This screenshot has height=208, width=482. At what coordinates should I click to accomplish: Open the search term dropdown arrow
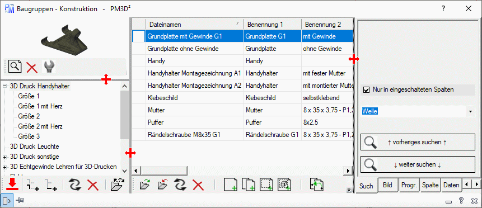[471, 111]
